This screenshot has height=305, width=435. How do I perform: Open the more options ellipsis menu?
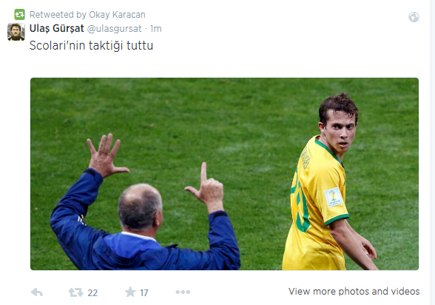point(183,292)
